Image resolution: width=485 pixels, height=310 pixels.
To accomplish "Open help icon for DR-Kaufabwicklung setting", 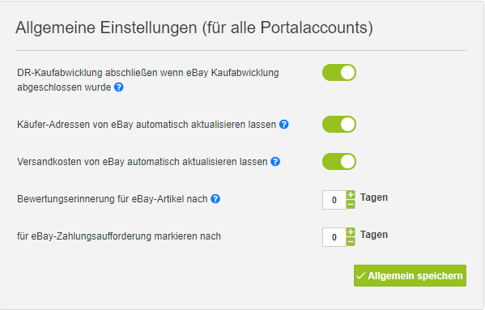I will [119, 87].
